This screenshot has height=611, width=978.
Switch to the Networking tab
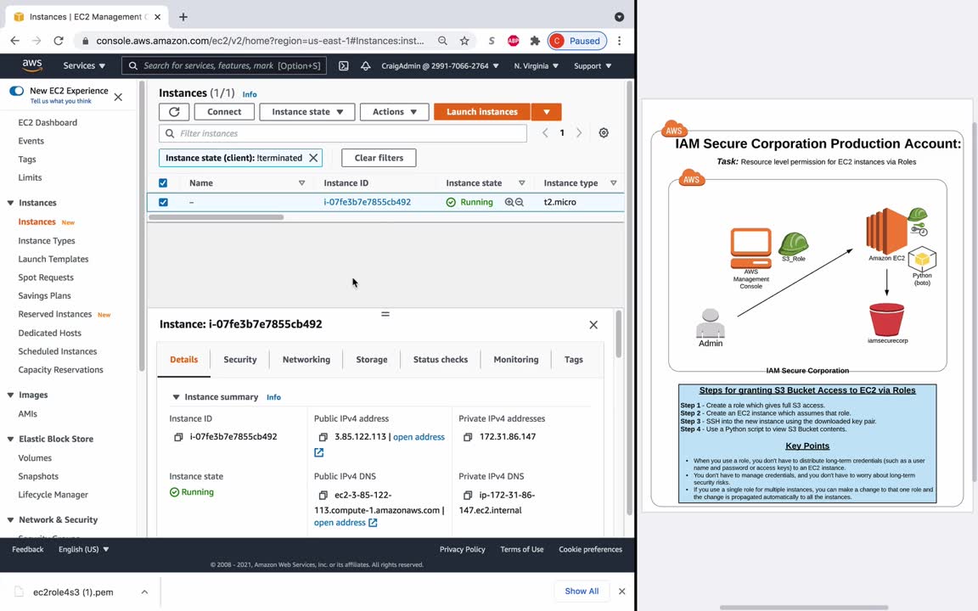(x=306, y=360)
